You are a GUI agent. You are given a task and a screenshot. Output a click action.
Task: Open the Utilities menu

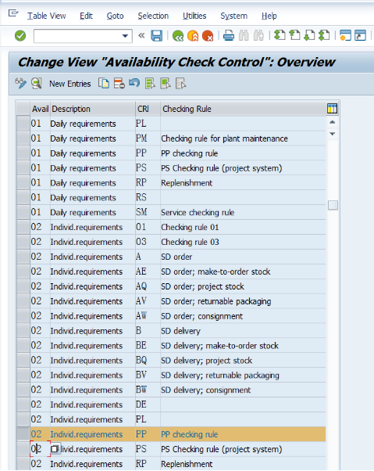pyautogui.click(x=194, y=16)
